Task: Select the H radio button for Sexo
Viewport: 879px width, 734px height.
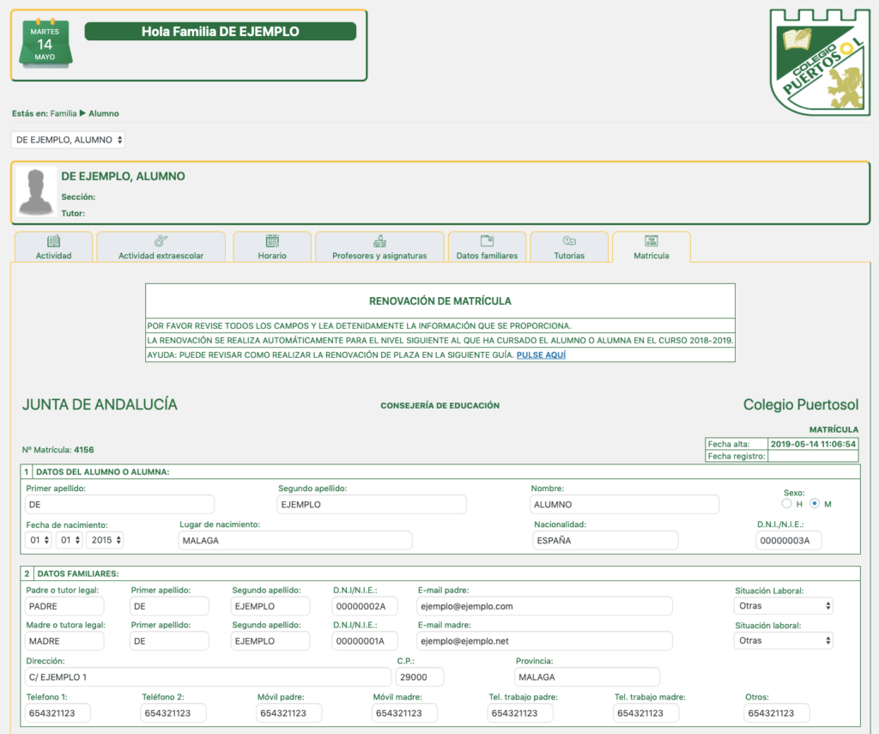Action: pyautogui.click(x=786, y=504)
